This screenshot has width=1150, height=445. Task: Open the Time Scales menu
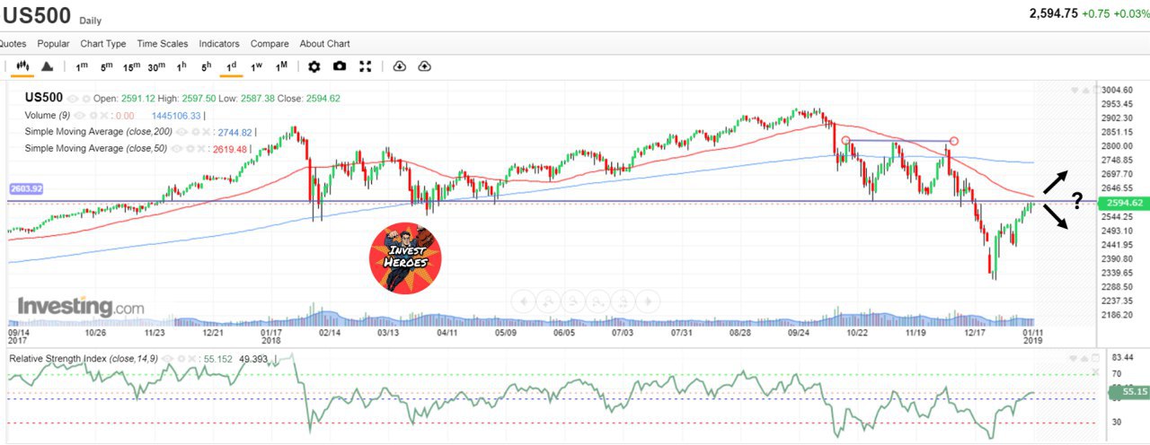(163, 43)
